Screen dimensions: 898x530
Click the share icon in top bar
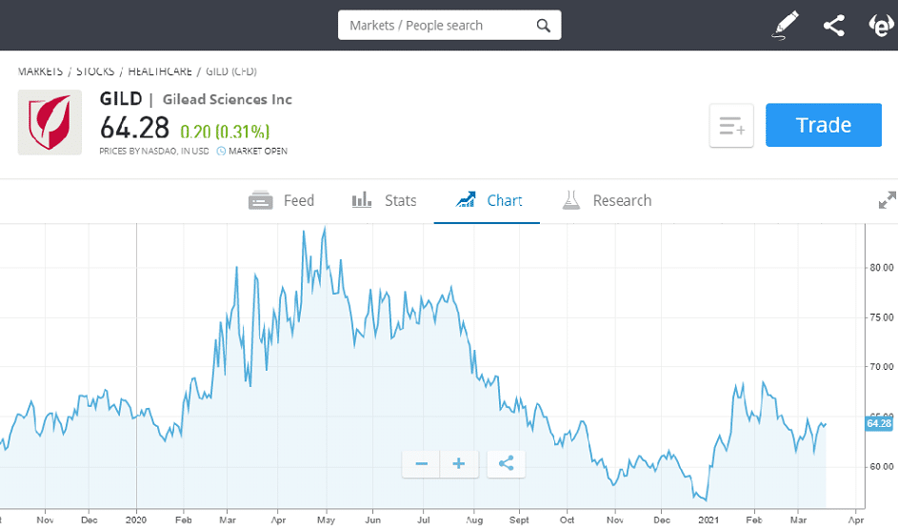coord(833,25)
